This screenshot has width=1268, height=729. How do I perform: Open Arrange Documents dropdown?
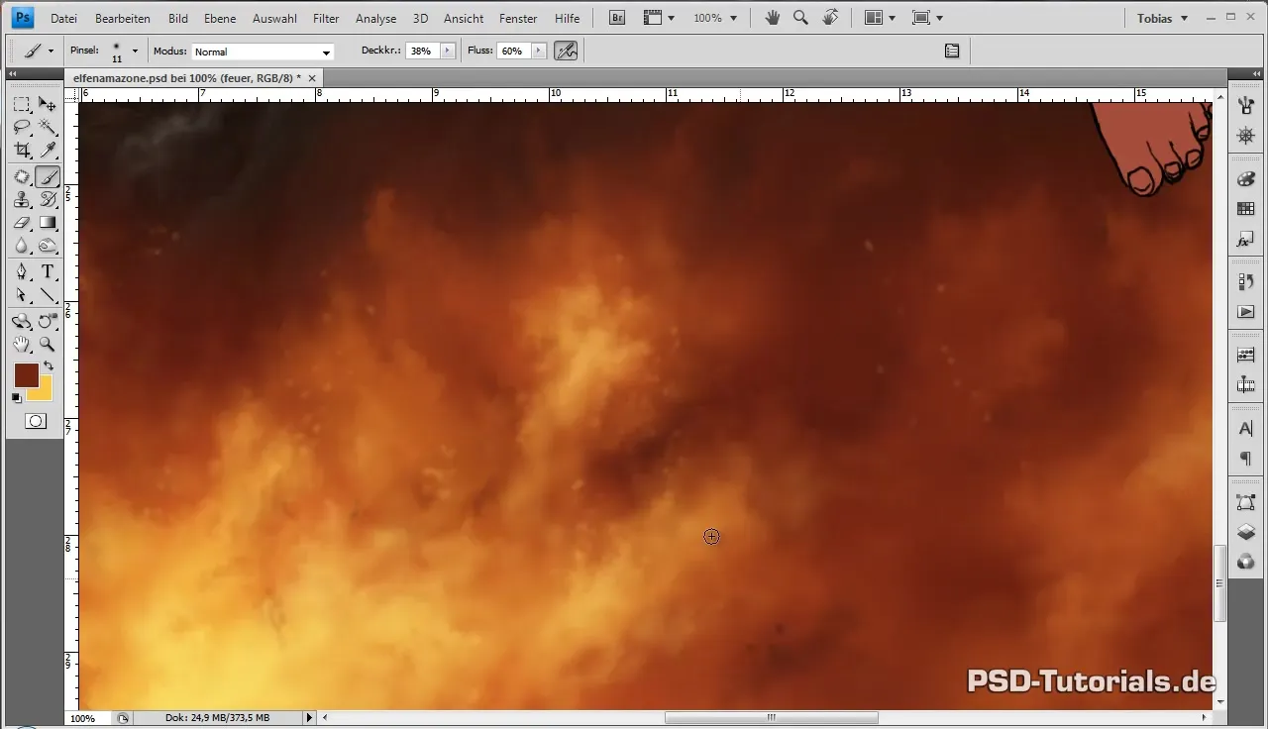click(880, 18)
